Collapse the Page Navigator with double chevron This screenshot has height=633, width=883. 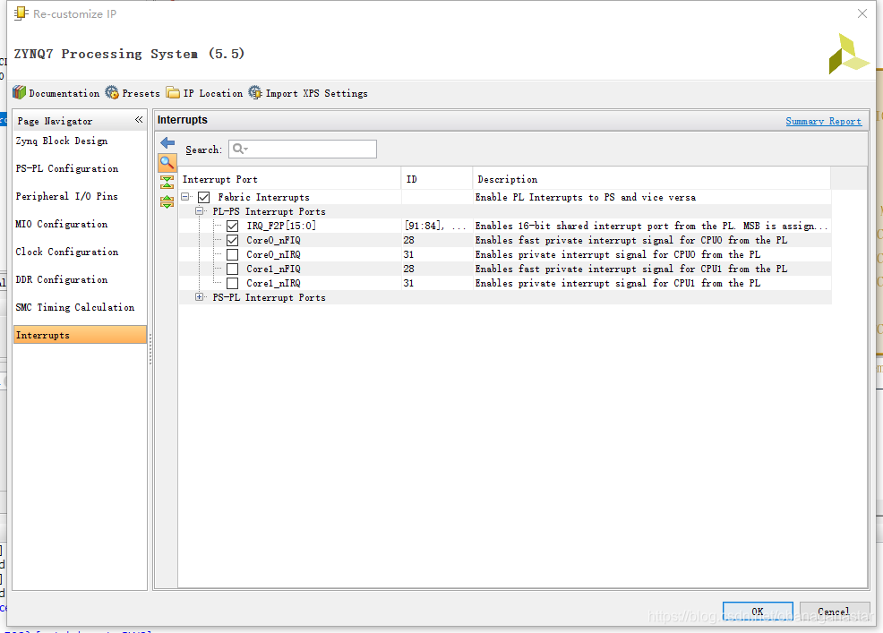[139, 120]
